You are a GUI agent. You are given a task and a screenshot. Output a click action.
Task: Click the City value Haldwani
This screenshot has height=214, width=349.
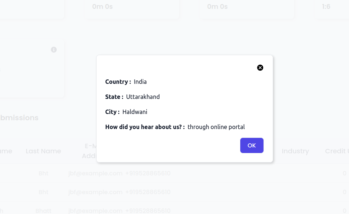[x=135, y=112]
